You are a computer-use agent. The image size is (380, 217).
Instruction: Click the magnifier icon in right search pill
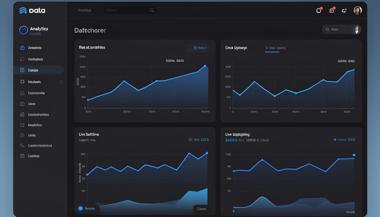tap(327, 29)
